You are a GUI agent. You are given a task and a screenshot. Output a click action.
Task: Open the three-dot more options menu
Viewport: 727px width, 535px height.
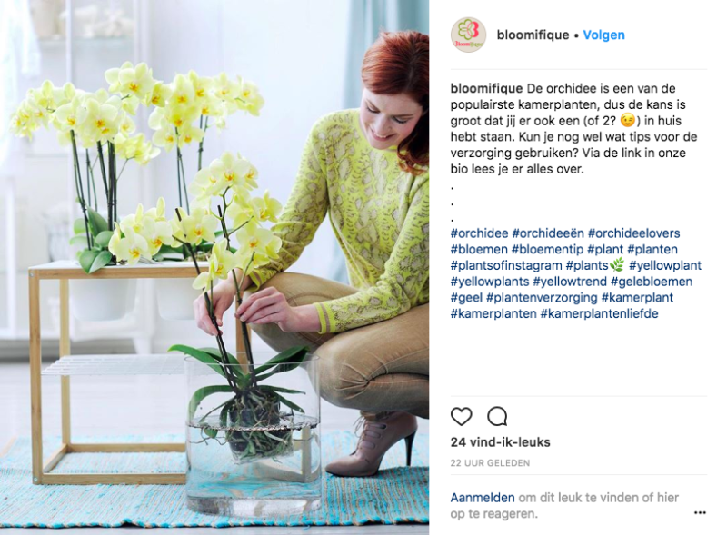point(700,513)
